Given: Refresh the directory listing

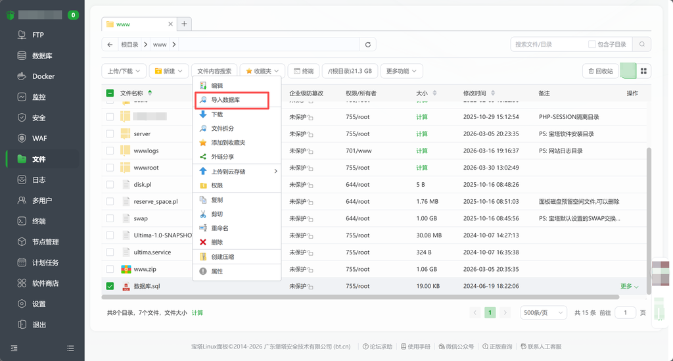Looking at the screenshot, I should 368,45.
